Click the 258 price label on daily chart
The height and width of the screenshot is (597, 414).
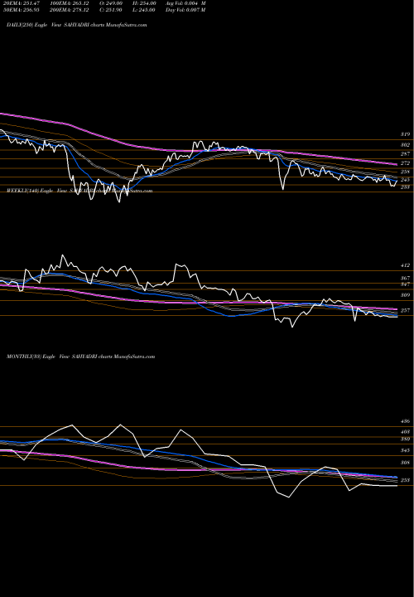405,172
